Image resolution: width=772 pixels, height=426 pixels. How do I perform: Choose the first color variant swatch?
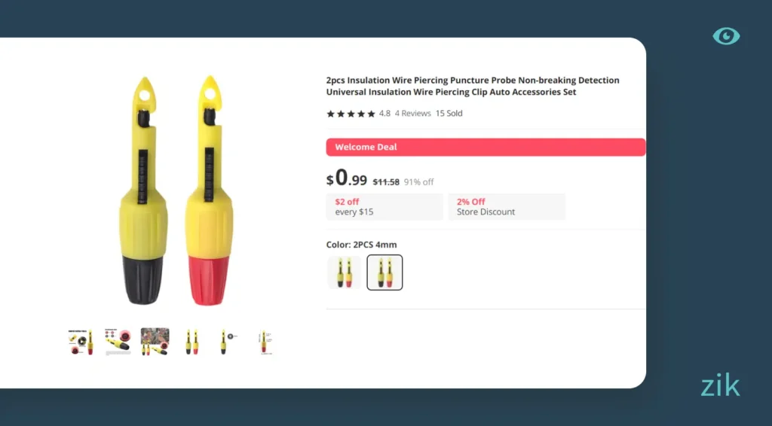point(344,272)
